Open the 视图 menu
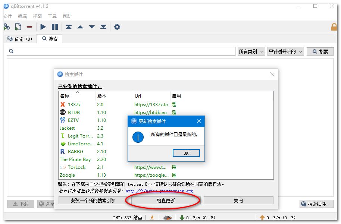Image resolution: width=341 pixels, height=224 pixels. coord(37,16)
